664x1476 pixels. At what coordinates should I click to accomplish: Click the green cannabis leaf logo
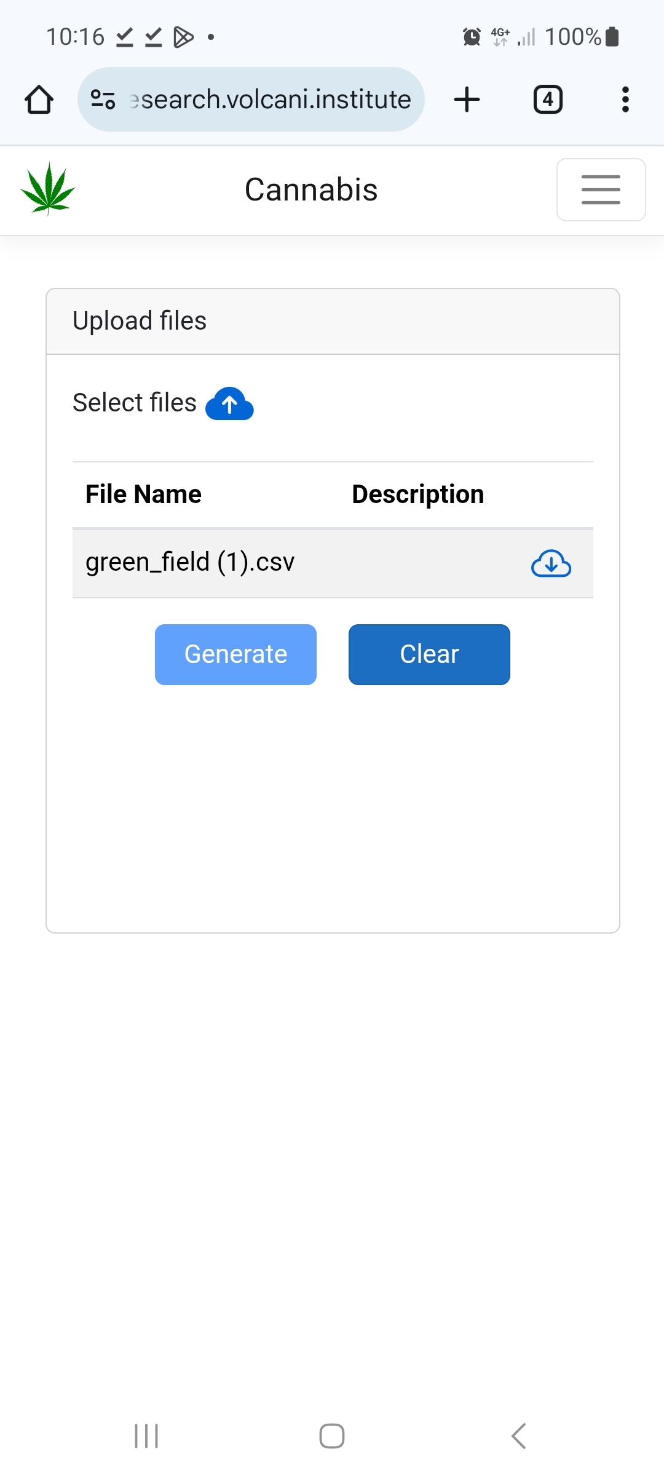[47, 189]
